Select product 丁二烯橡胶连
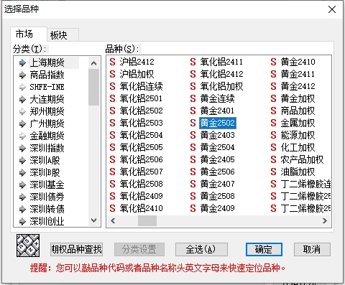The width and height of the screenshot is (345, 285). [305, 184]
